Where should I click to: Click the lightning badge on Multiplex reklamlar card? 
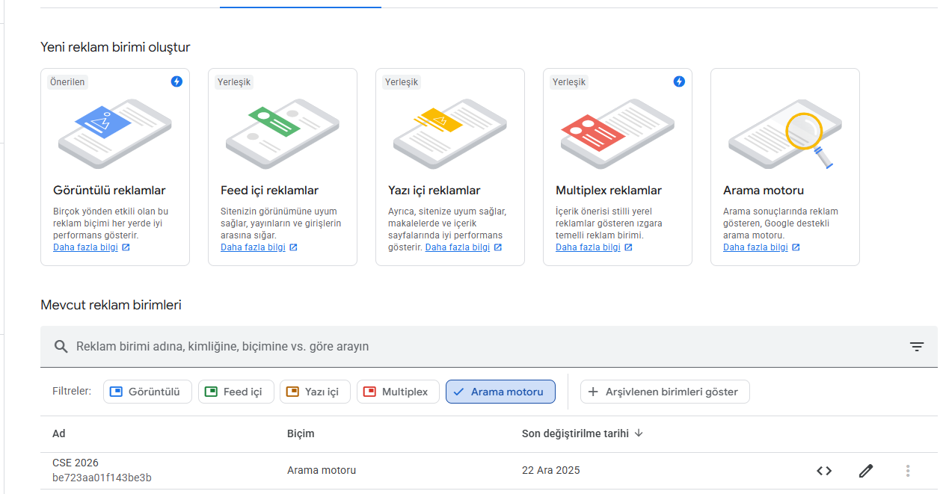point(679,81)
